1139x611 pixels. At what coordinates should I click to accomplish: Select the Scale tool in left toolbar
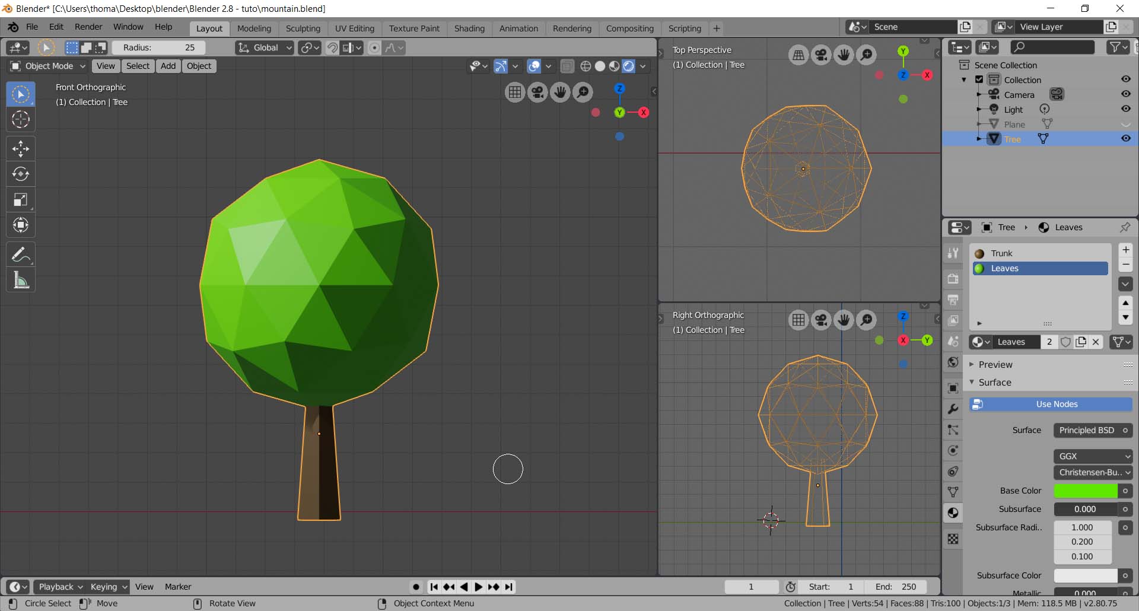tap(21, 200)
